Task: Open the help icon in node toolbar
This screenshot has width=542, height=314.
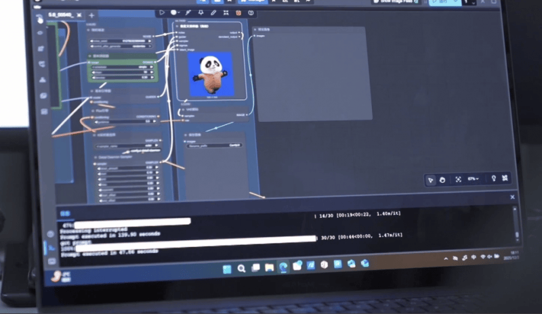Action: click(x=251, y=12)
